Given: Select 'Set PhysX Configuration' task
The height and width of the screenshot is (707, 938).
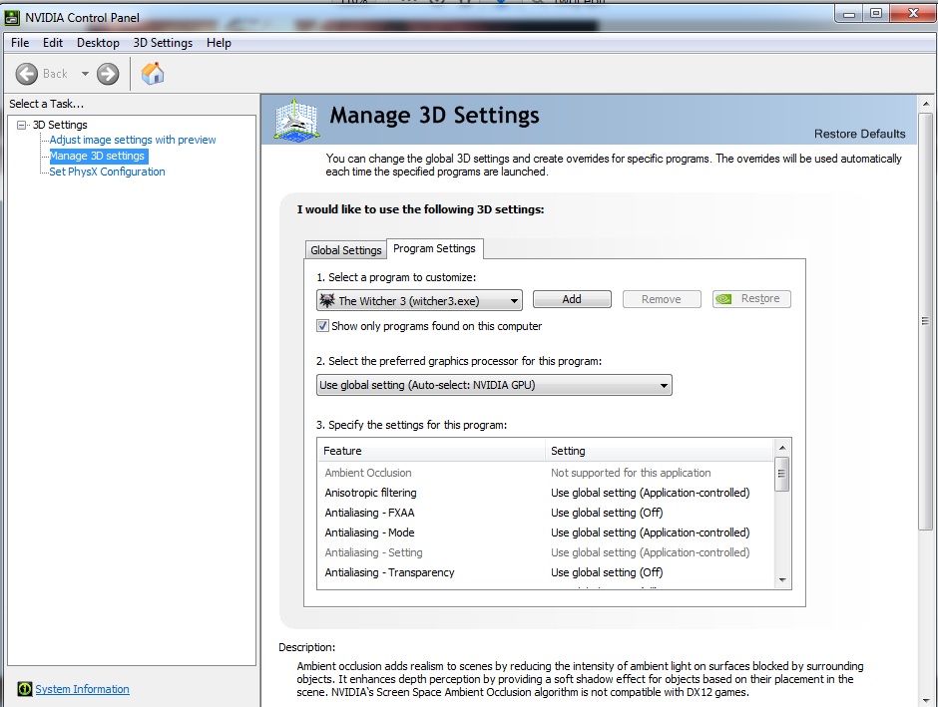Looking at the screenshot, I should [x=107, y=172].
